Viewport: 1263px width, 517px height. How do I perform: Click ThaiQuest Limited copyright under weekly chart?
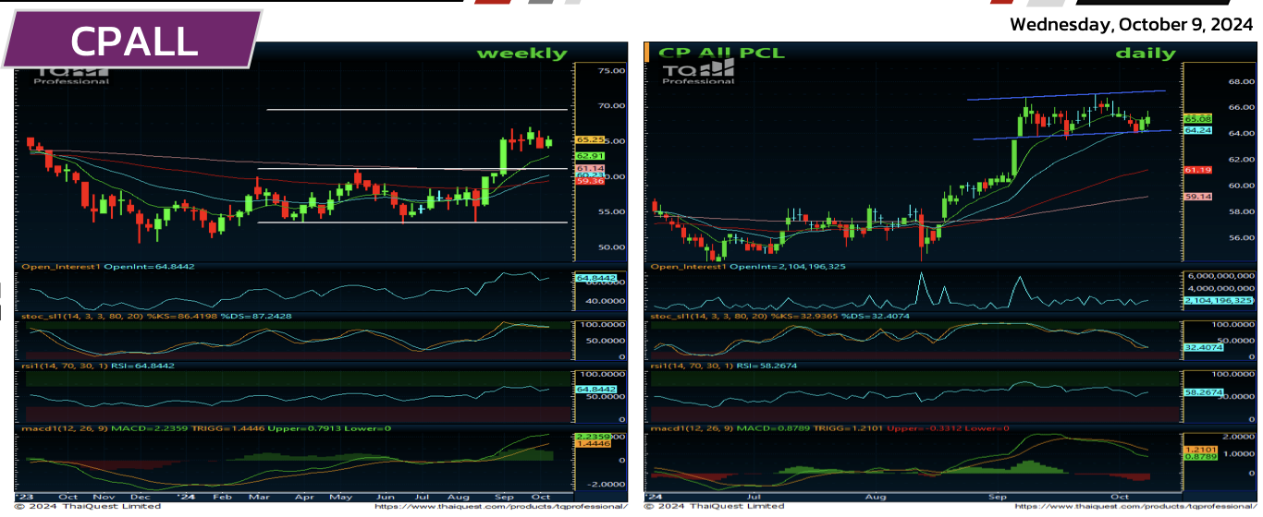point(87,506)
